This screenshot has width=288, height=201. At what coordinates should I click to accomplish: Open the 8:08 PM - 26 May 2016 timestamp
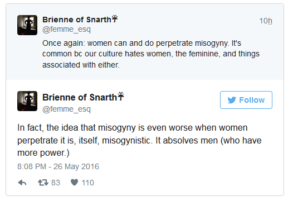pos(58,166)
